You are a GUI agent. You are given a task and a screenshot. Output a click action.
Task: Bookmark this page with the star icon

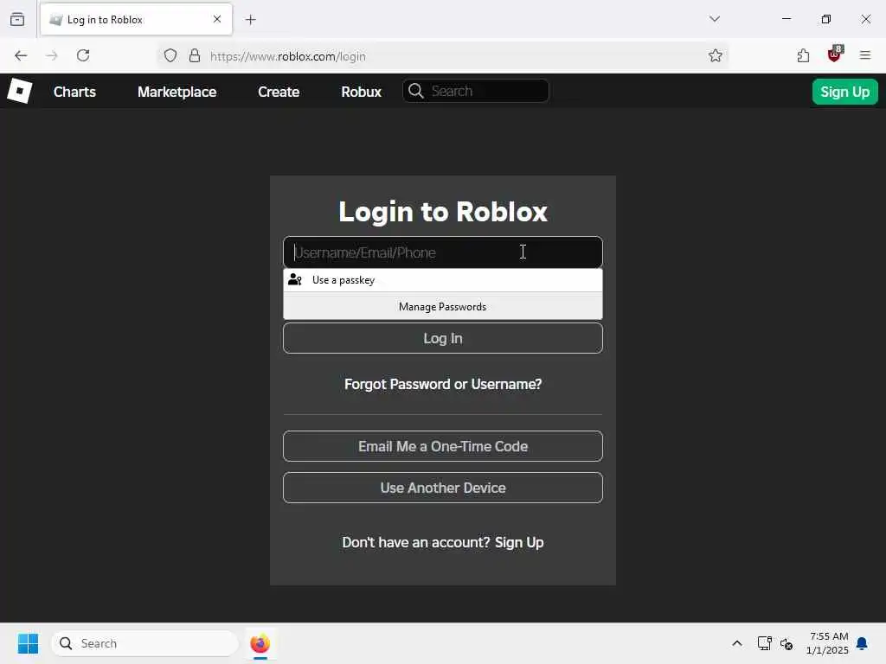716,55
